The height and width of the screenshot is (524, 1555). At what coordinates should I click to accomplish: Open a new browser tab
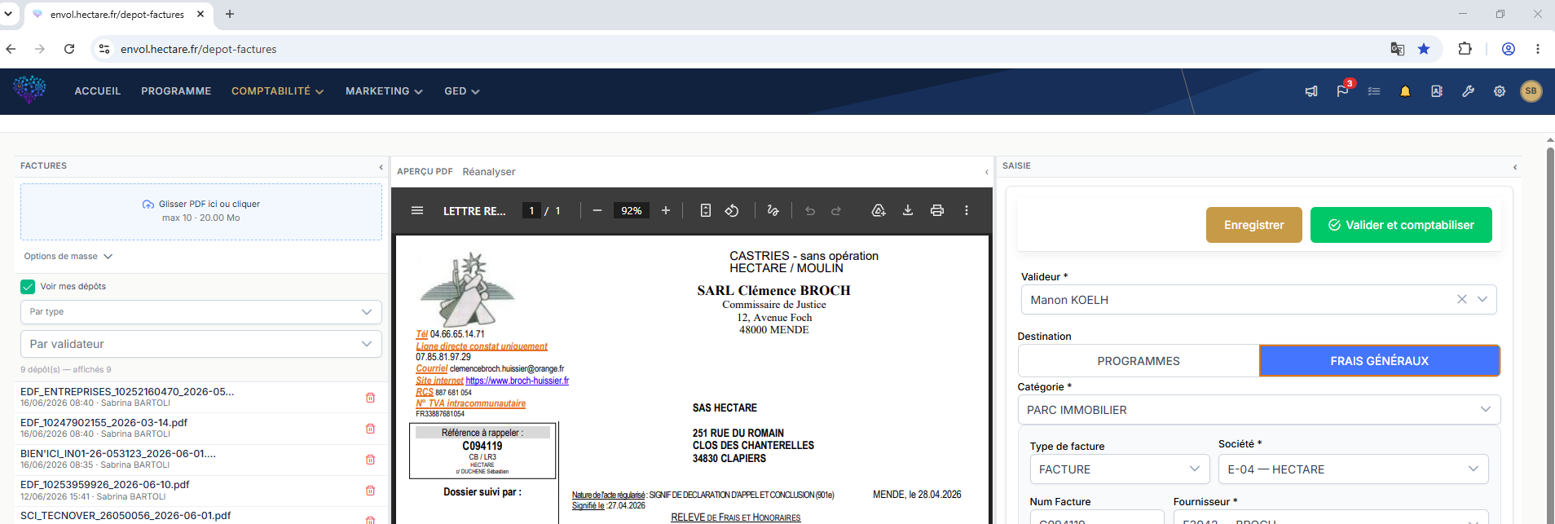click(230, 14)
